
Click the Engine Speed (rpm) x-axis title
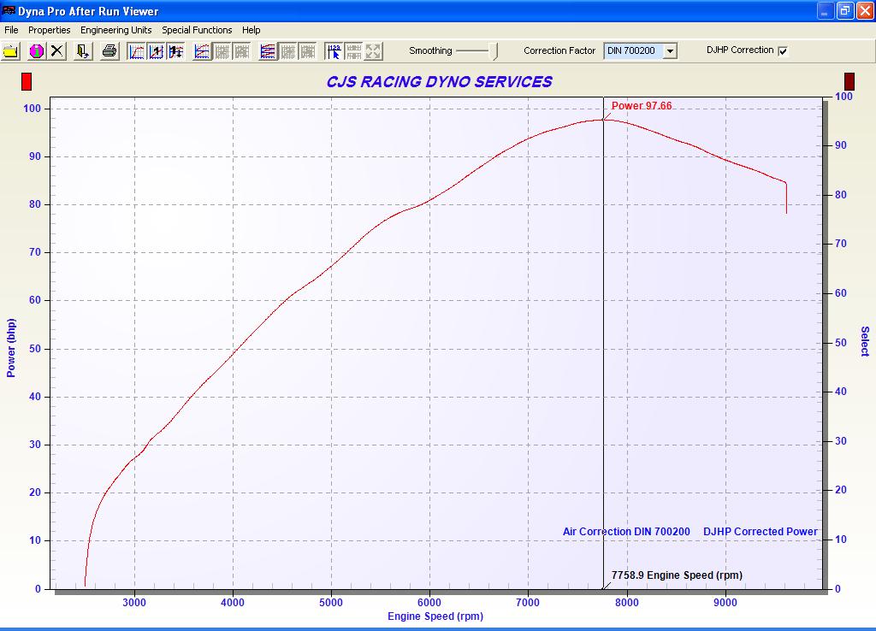coord(435,616)
